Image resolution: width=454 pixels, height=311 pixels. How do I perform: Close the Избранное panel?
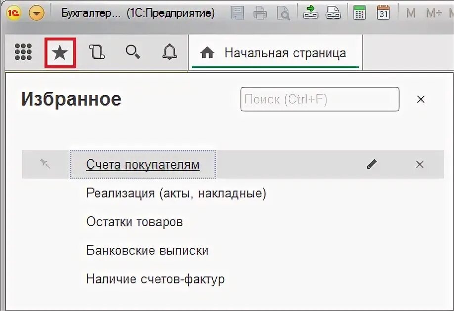click(x=421, y=99)
